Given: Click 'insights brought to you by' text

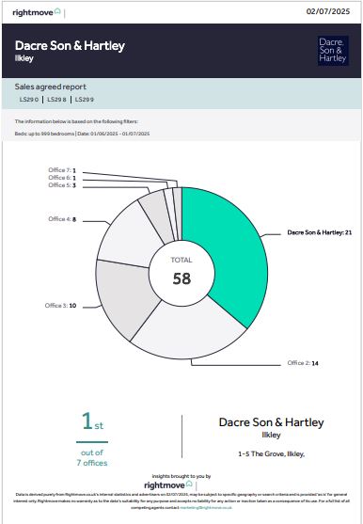Looking at the screenshot, I should pyautogui.click(x=181, y=476).
